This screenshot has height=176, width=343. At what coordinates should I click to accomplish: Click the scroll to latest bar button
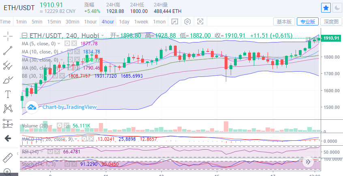click(308, 162)
